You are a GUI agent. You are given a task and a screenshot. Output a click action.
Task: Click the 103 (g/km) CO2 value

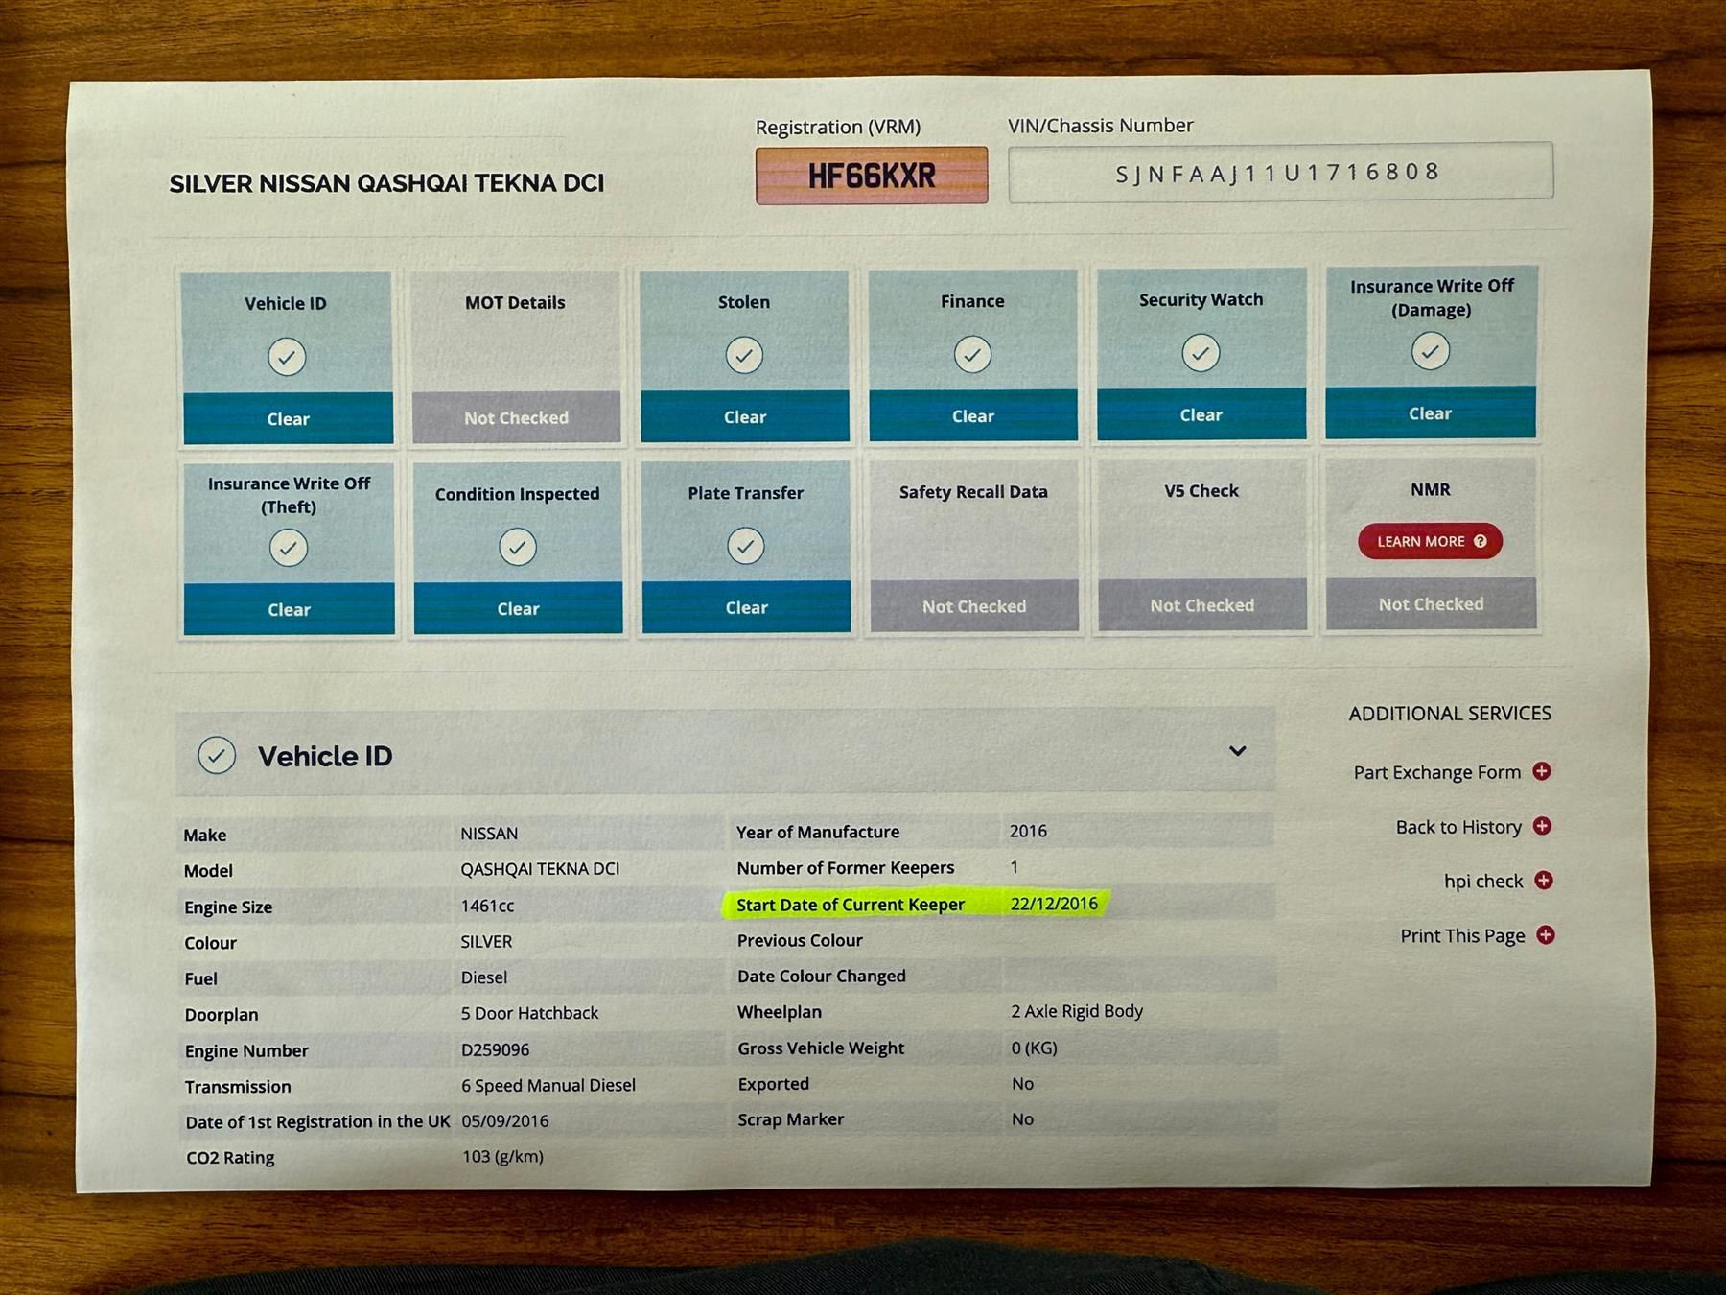(x=502, y=1156)
